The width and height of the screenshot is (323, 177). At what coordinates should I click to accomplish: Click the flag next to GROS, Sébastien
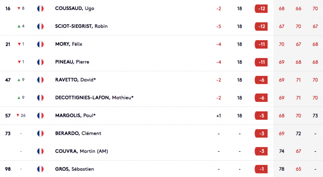pos(40,169)
